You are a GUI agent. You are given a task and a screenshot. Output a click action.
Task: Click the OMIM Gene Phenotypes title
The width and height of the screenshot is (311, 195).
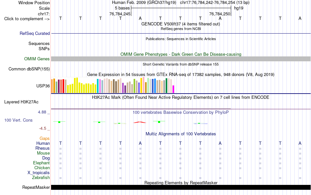coord(181,54)
